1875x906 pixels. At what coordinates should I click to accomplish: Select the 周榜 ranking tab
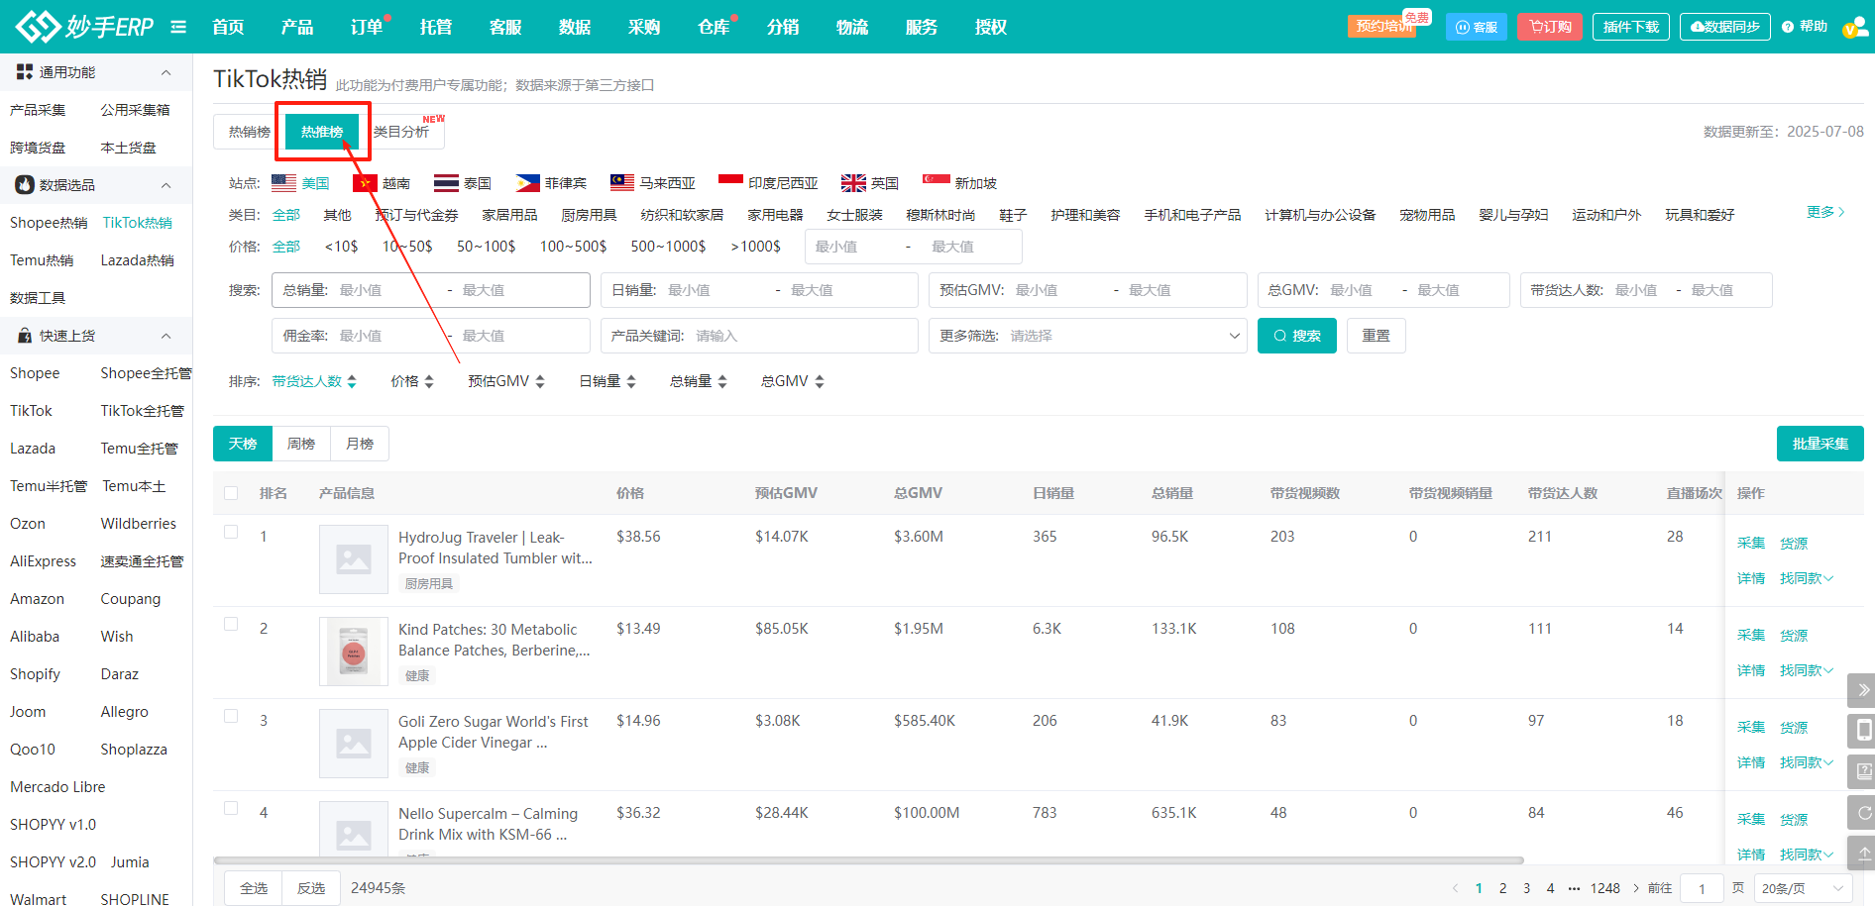tap(301, 444)
